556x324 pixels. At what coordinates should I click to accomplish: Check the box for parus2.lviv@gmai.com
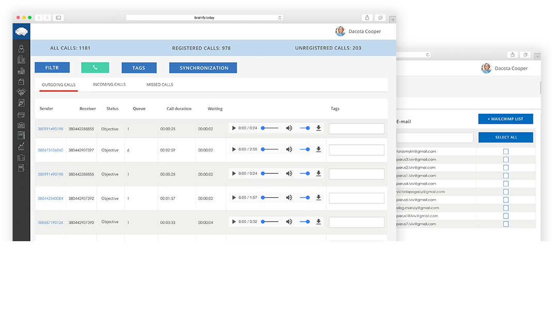pyautogui.click(x=506, y=168)
